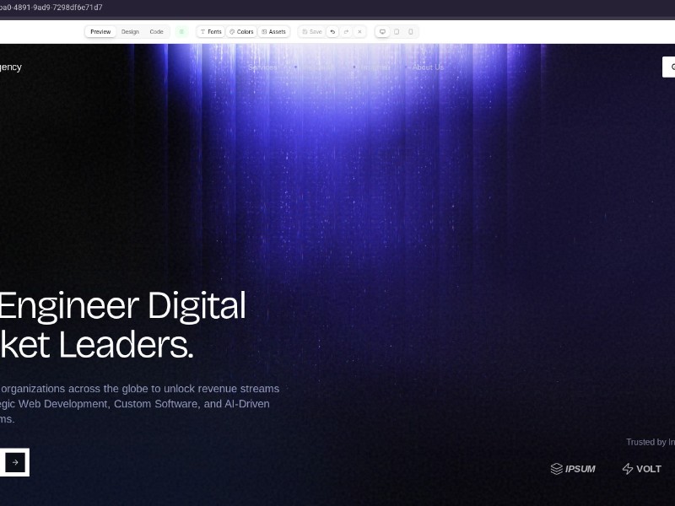The width and height of the screenshot is (675, 506).
Task: Switch to the Preview tab
Action: tap(100, 32)
